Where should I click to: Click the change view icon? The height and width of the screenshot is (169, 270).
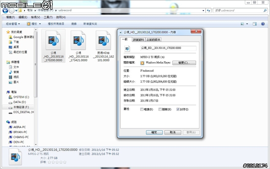click(242, 24)
